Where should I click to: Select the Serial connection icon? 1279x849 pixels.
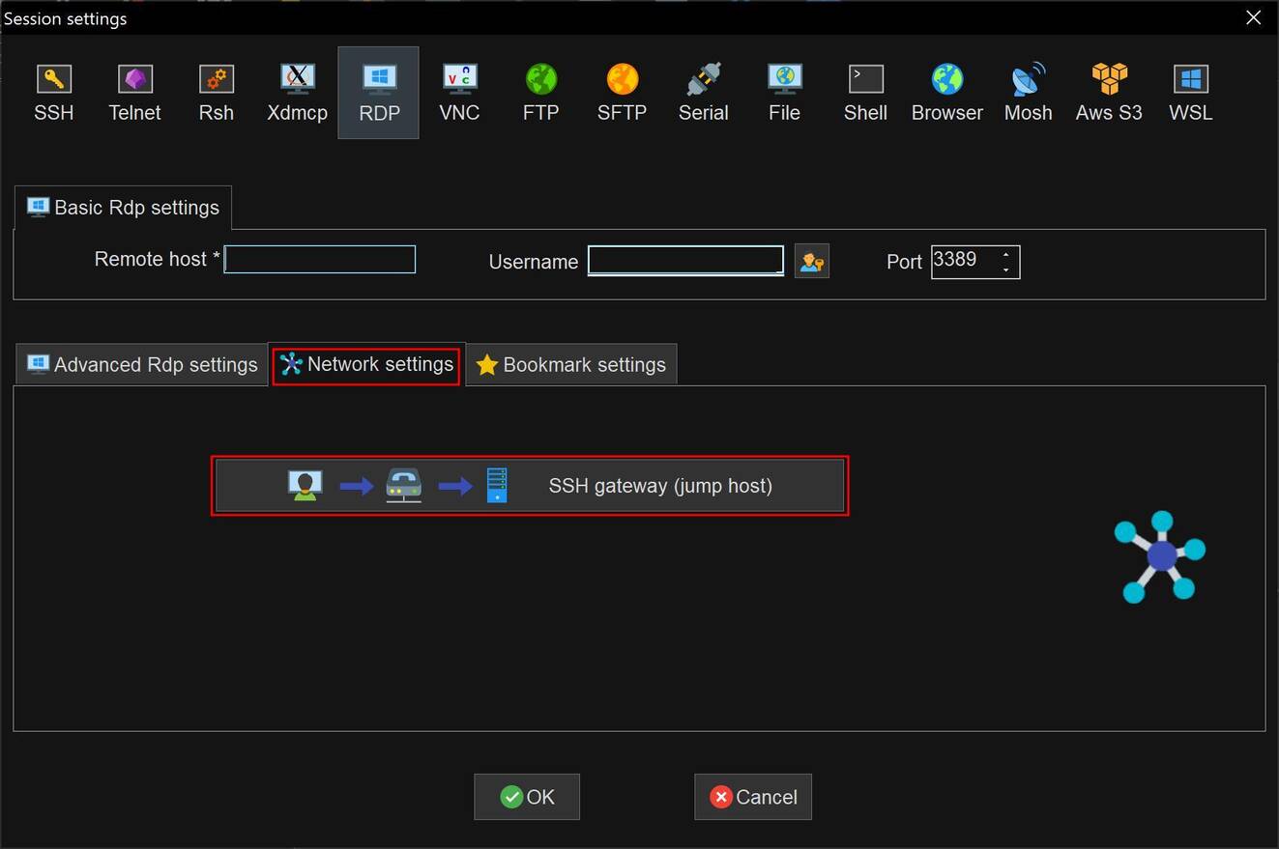(x=703, y=94)
